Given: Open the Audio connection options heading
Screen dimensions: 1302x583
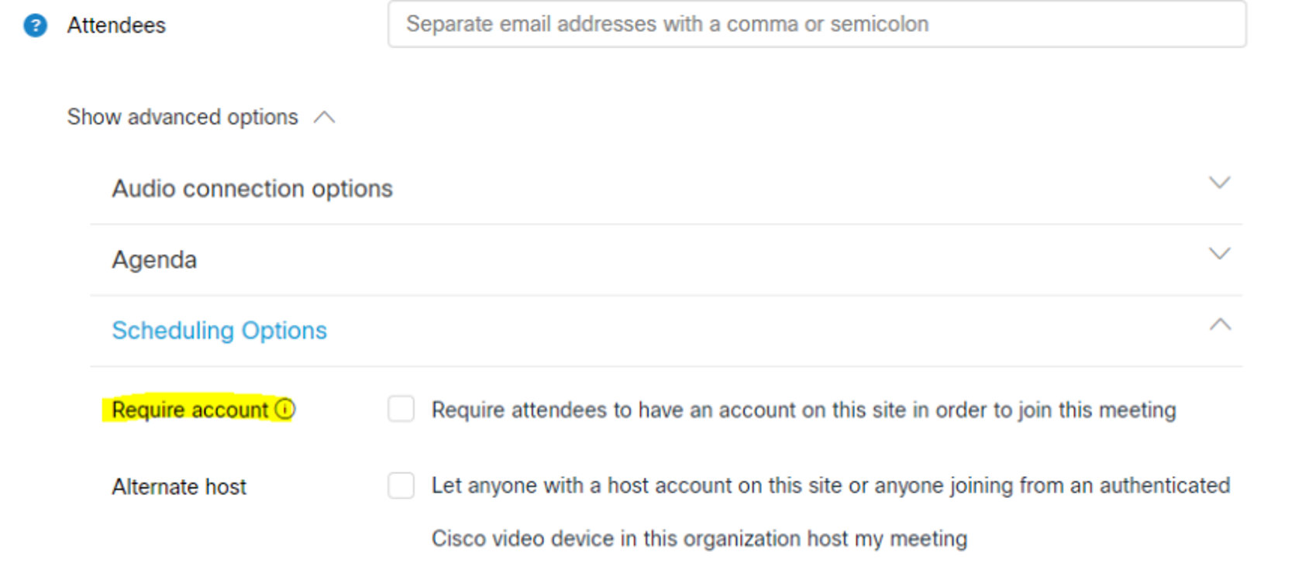Looking at the screenshot, I should [x=253, y=189].
